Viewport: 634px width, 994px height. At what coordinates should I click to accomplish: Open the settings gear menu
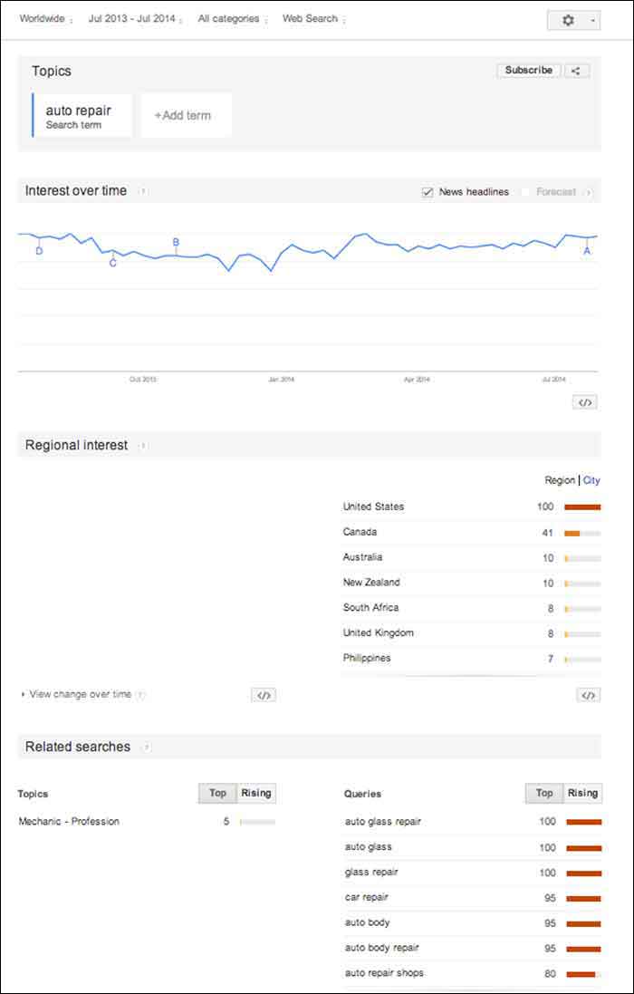coord(568,19)
